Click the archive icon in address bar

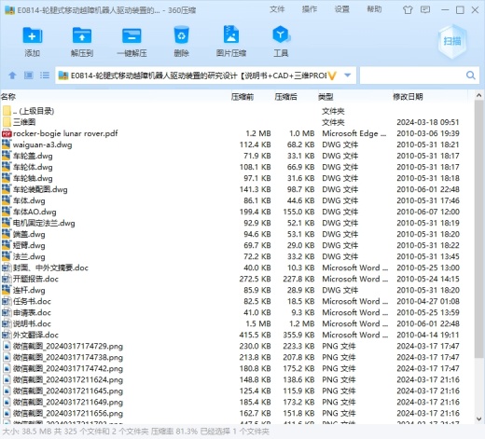[x=63, y=75]
